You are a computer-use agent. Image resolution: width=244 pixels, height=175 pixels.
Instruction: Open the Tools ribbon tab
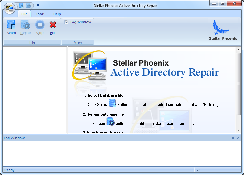tap(40, 14)
